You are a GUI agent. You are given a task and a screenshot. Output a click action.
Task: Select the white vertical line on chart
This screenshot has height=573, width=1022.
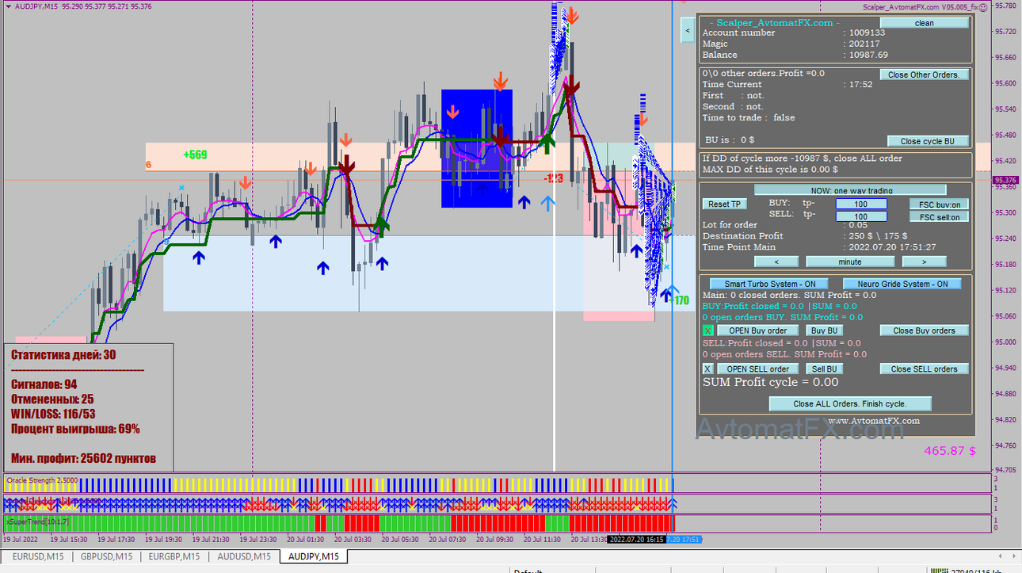tap(553, 238)
